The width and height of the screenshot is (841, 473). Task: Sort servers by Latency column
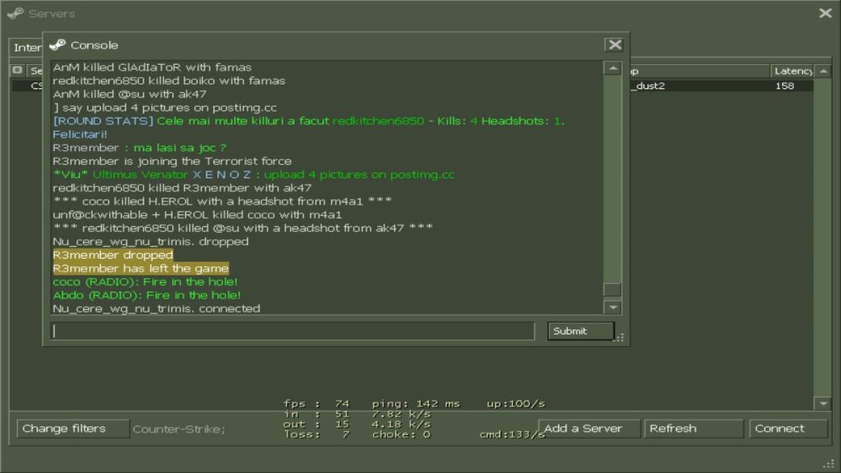pos(793,71)
